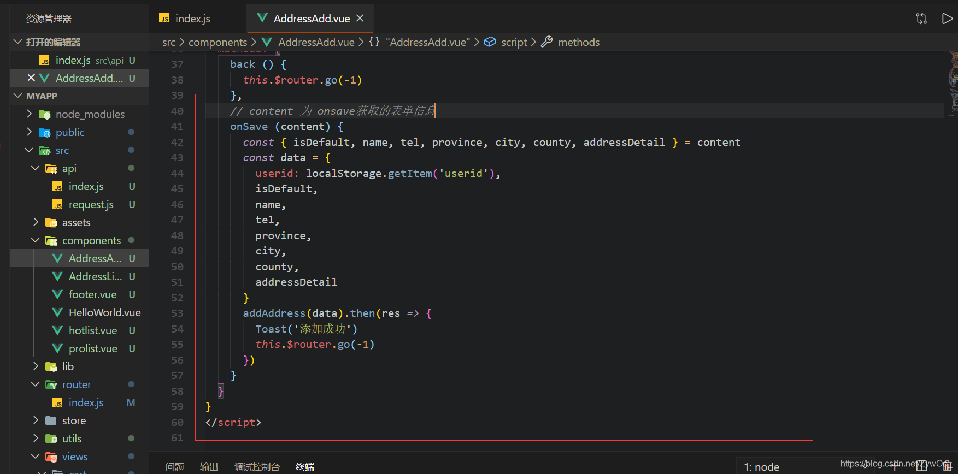Expand the lib folder
The height and width of the screenshot is (474, 958).
(36, 366)
